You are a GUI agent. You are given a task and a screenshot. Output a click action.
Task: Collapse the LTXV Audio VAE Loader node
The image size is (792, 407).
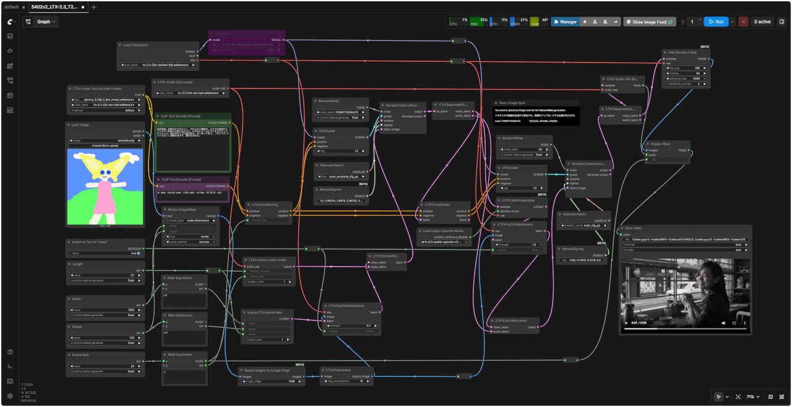[x=154, y=82]
